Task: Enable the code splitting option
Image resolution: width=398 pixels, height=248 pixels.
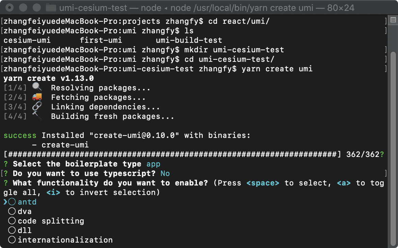Action: (12, 221)
